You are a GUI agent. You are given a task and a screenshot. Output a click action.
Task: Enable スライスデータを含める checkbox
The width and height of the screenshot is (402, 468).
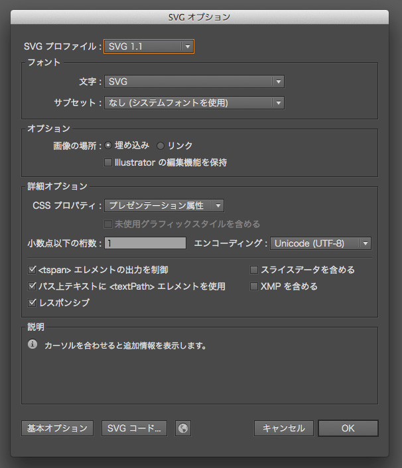254,270
